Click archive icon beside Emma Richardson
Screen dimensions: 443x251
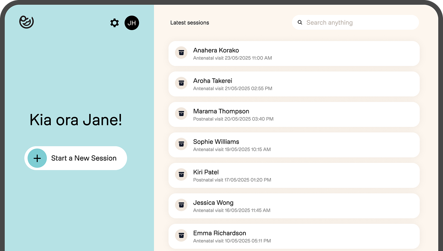(181, 235)
